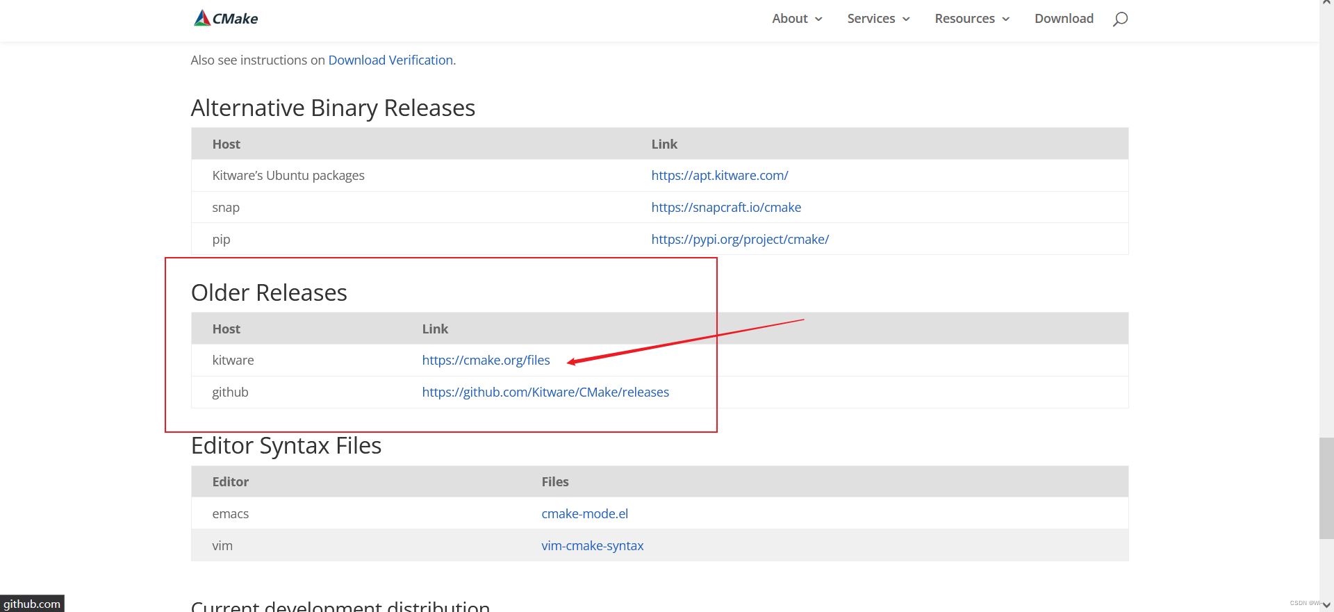This screenshot has width=1334, height=612.
Task: Open the Services nav label
Action: point(871,19)
